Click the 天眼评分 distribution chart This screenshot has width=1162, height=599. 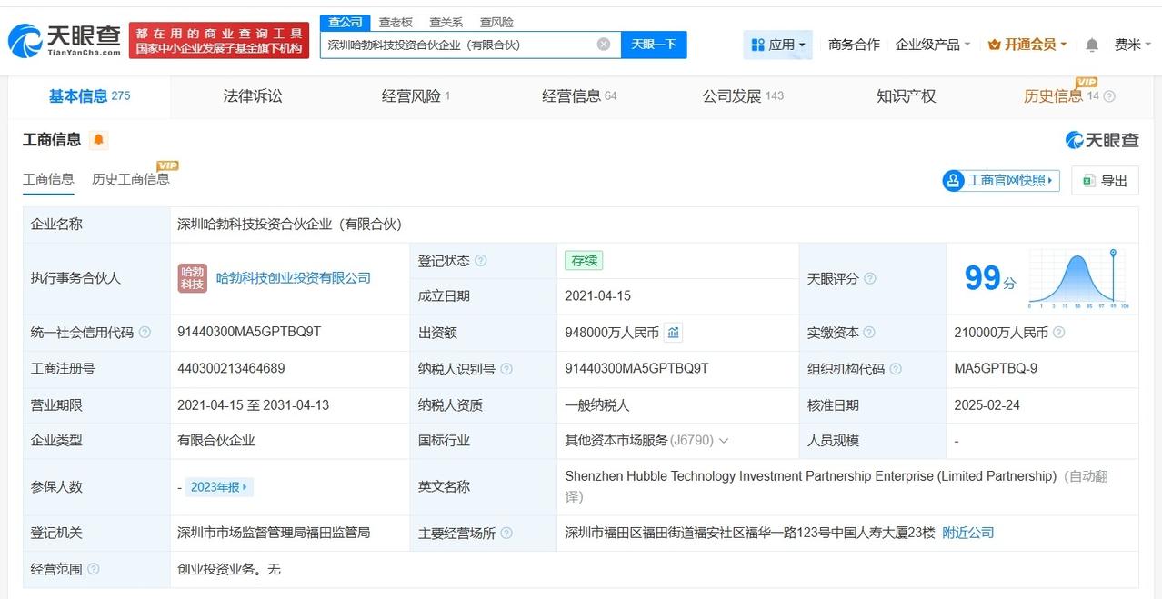(x=1078, y=278)
